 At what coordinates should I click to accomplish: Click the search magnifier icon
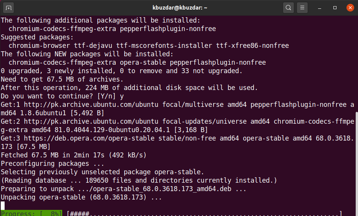point(288,8)
